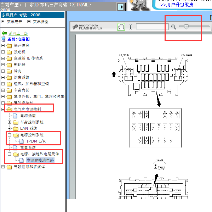The width and height of the screenshot is (212, 212).
Task: Open the 电源和接地电路 document
Action: click(x=40, y=160)
